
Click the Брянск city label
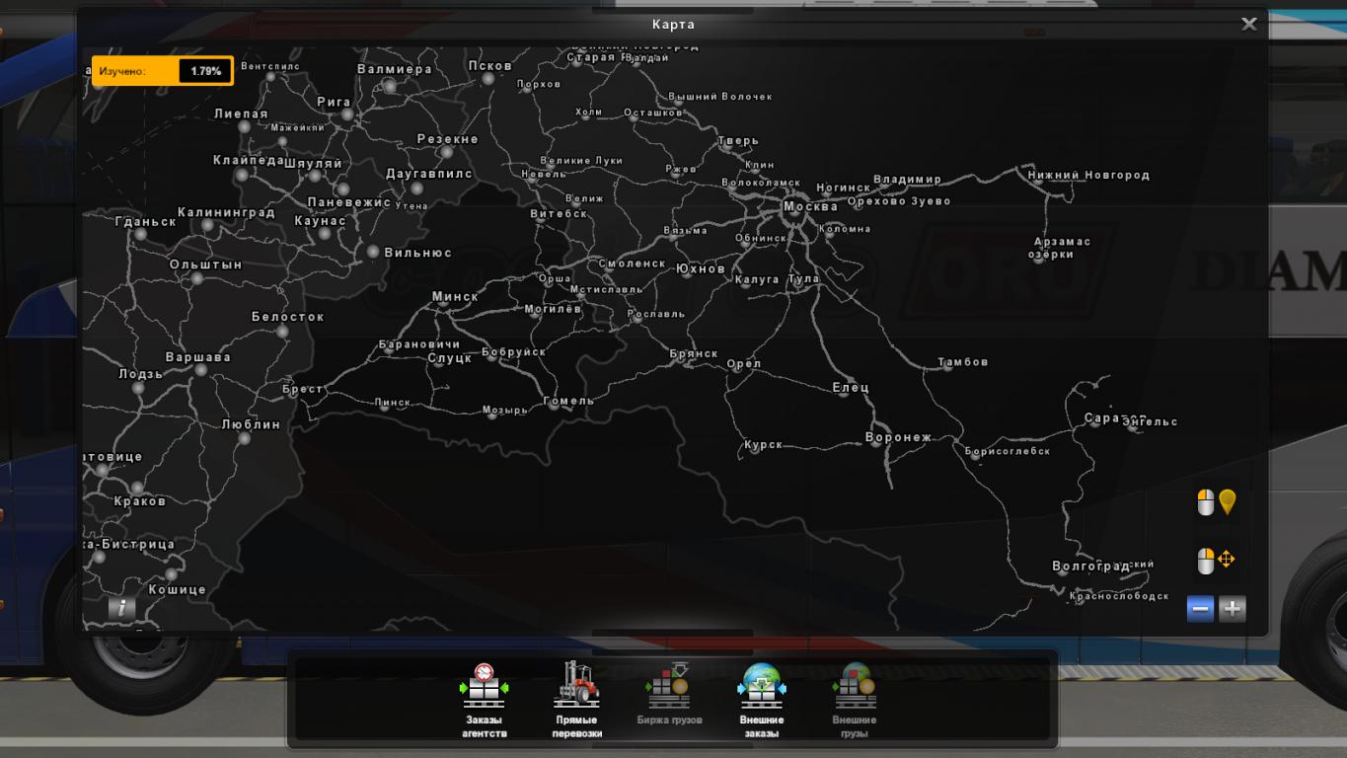[694, 353]
